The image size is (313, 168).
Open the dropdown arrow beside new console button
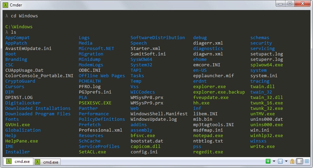click(x=274, y=161)
